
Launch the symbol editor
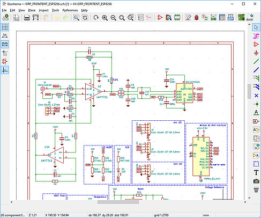pos(160,18)
